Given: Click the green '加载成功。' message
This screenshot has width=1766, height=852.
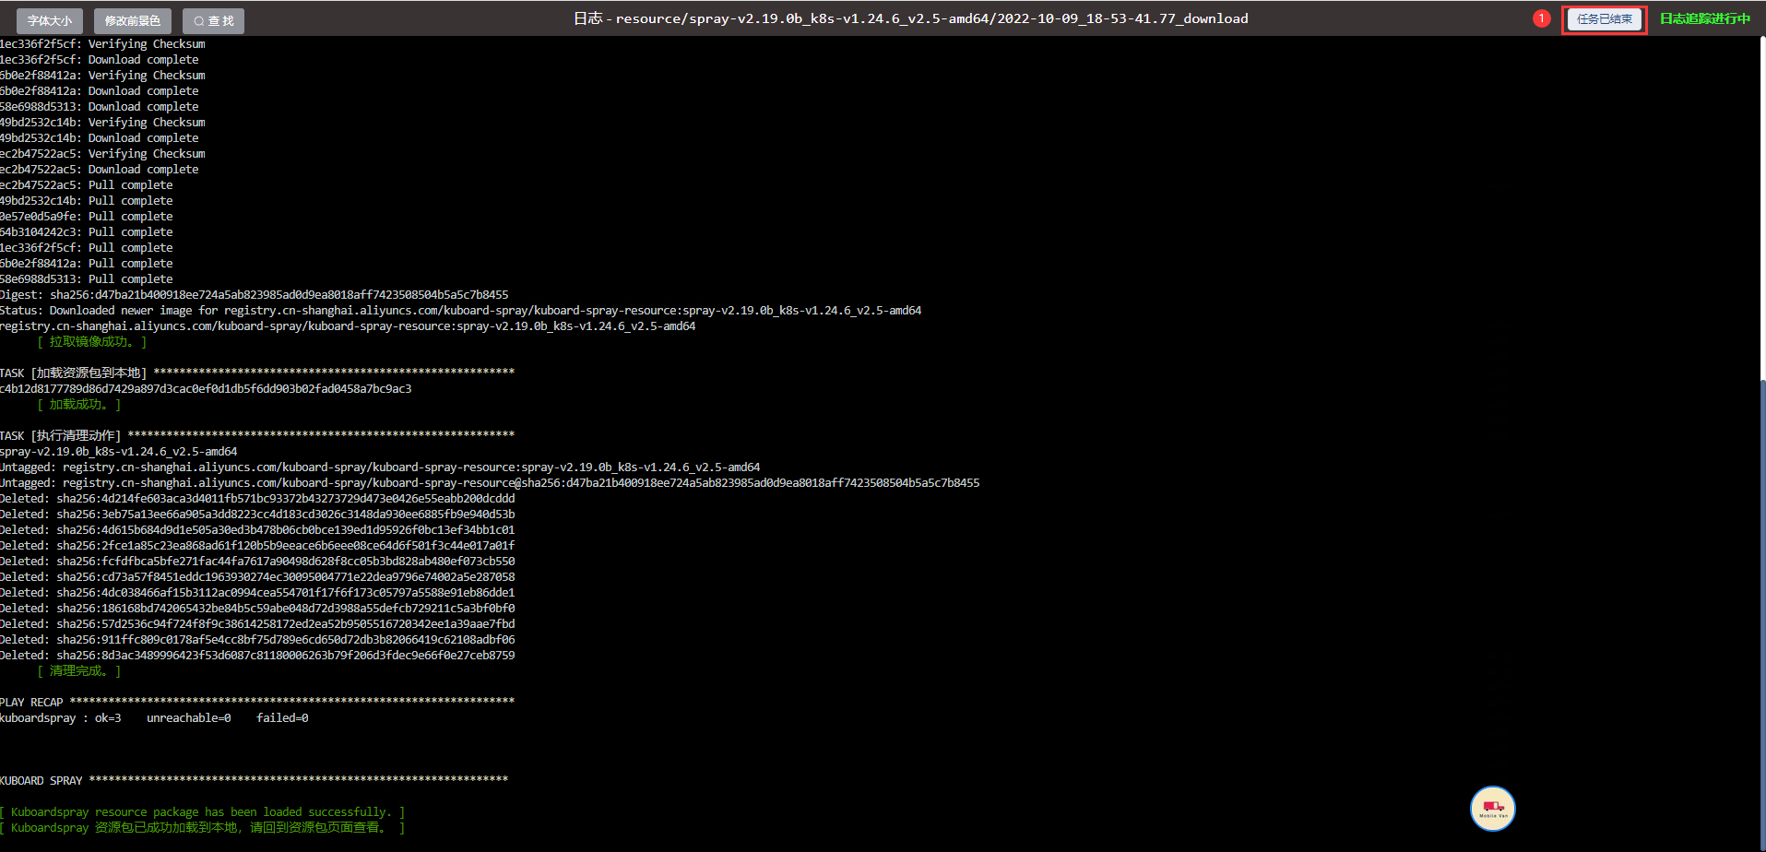Looking at the screenshot, I should 78,405.
